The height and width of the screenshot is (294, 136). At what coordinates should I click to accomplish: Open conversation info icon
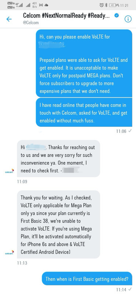[128, 19]
